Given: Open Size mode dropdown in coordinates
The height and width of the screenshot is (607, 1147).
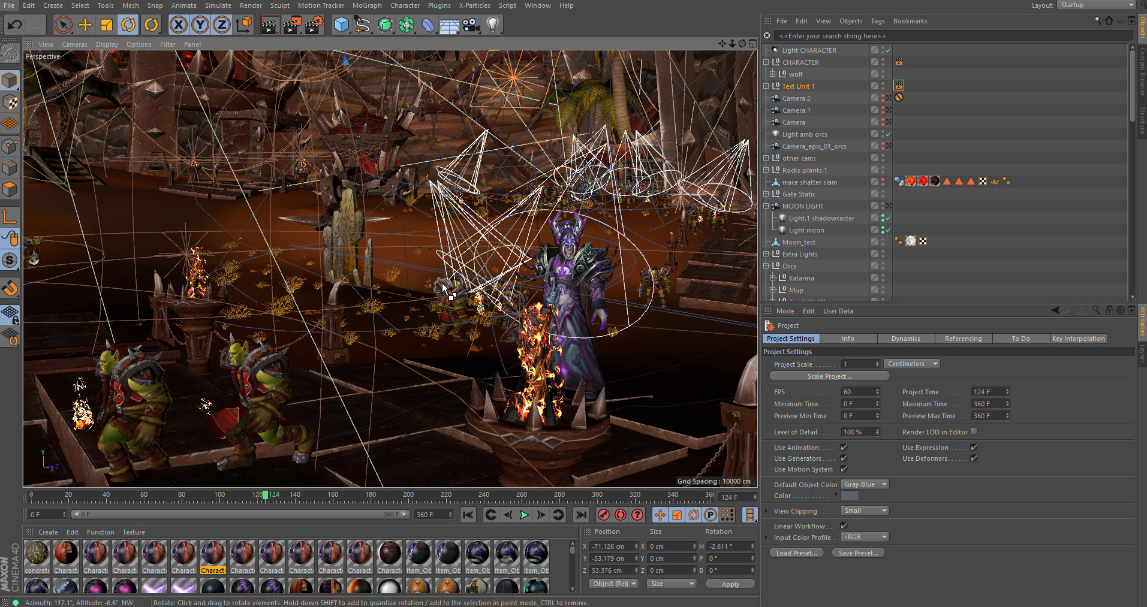Looking at the screenshot, I should [672, 584].
